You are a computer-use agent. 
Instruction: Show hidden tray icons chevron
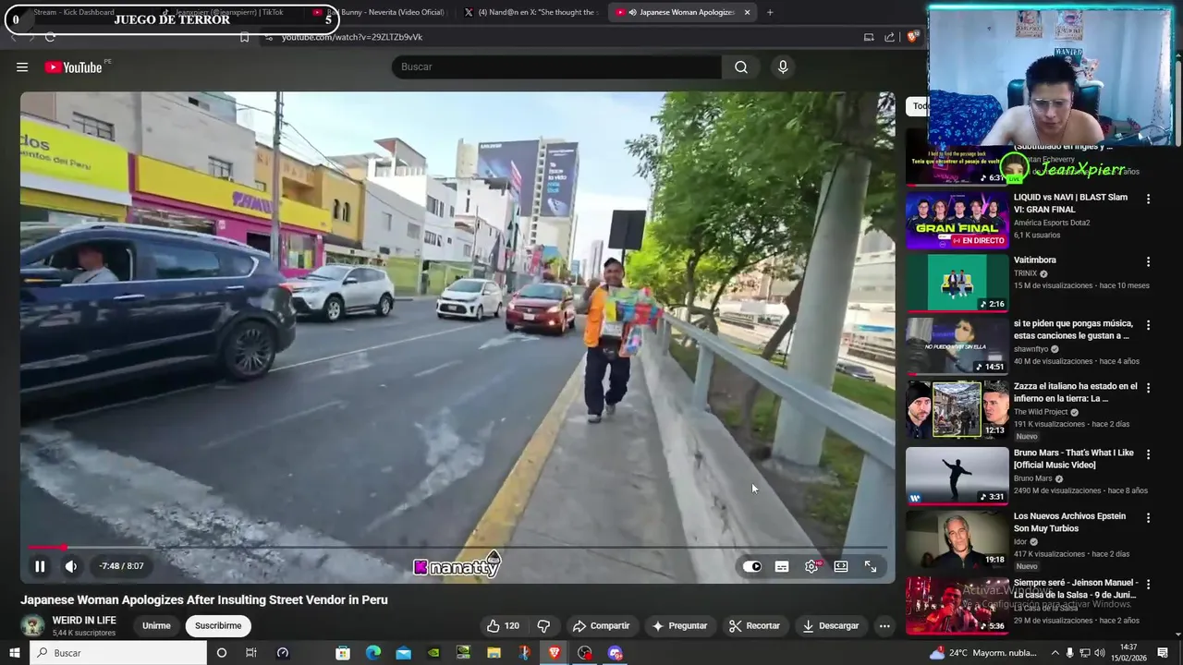(1055, 653)
